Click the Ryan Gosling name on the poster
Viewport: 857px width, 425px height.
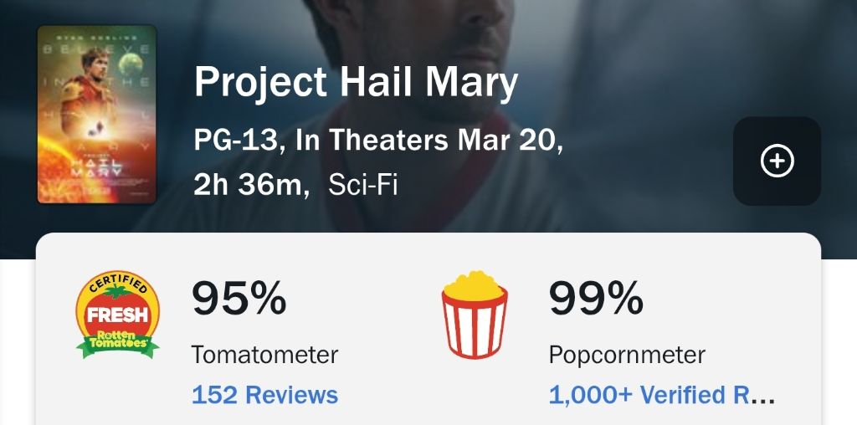click(97, 38)
